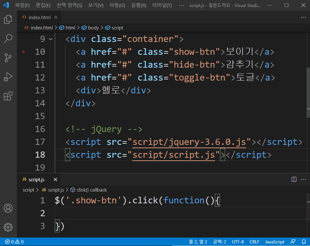Open the Search view icon

coord(8,39)
